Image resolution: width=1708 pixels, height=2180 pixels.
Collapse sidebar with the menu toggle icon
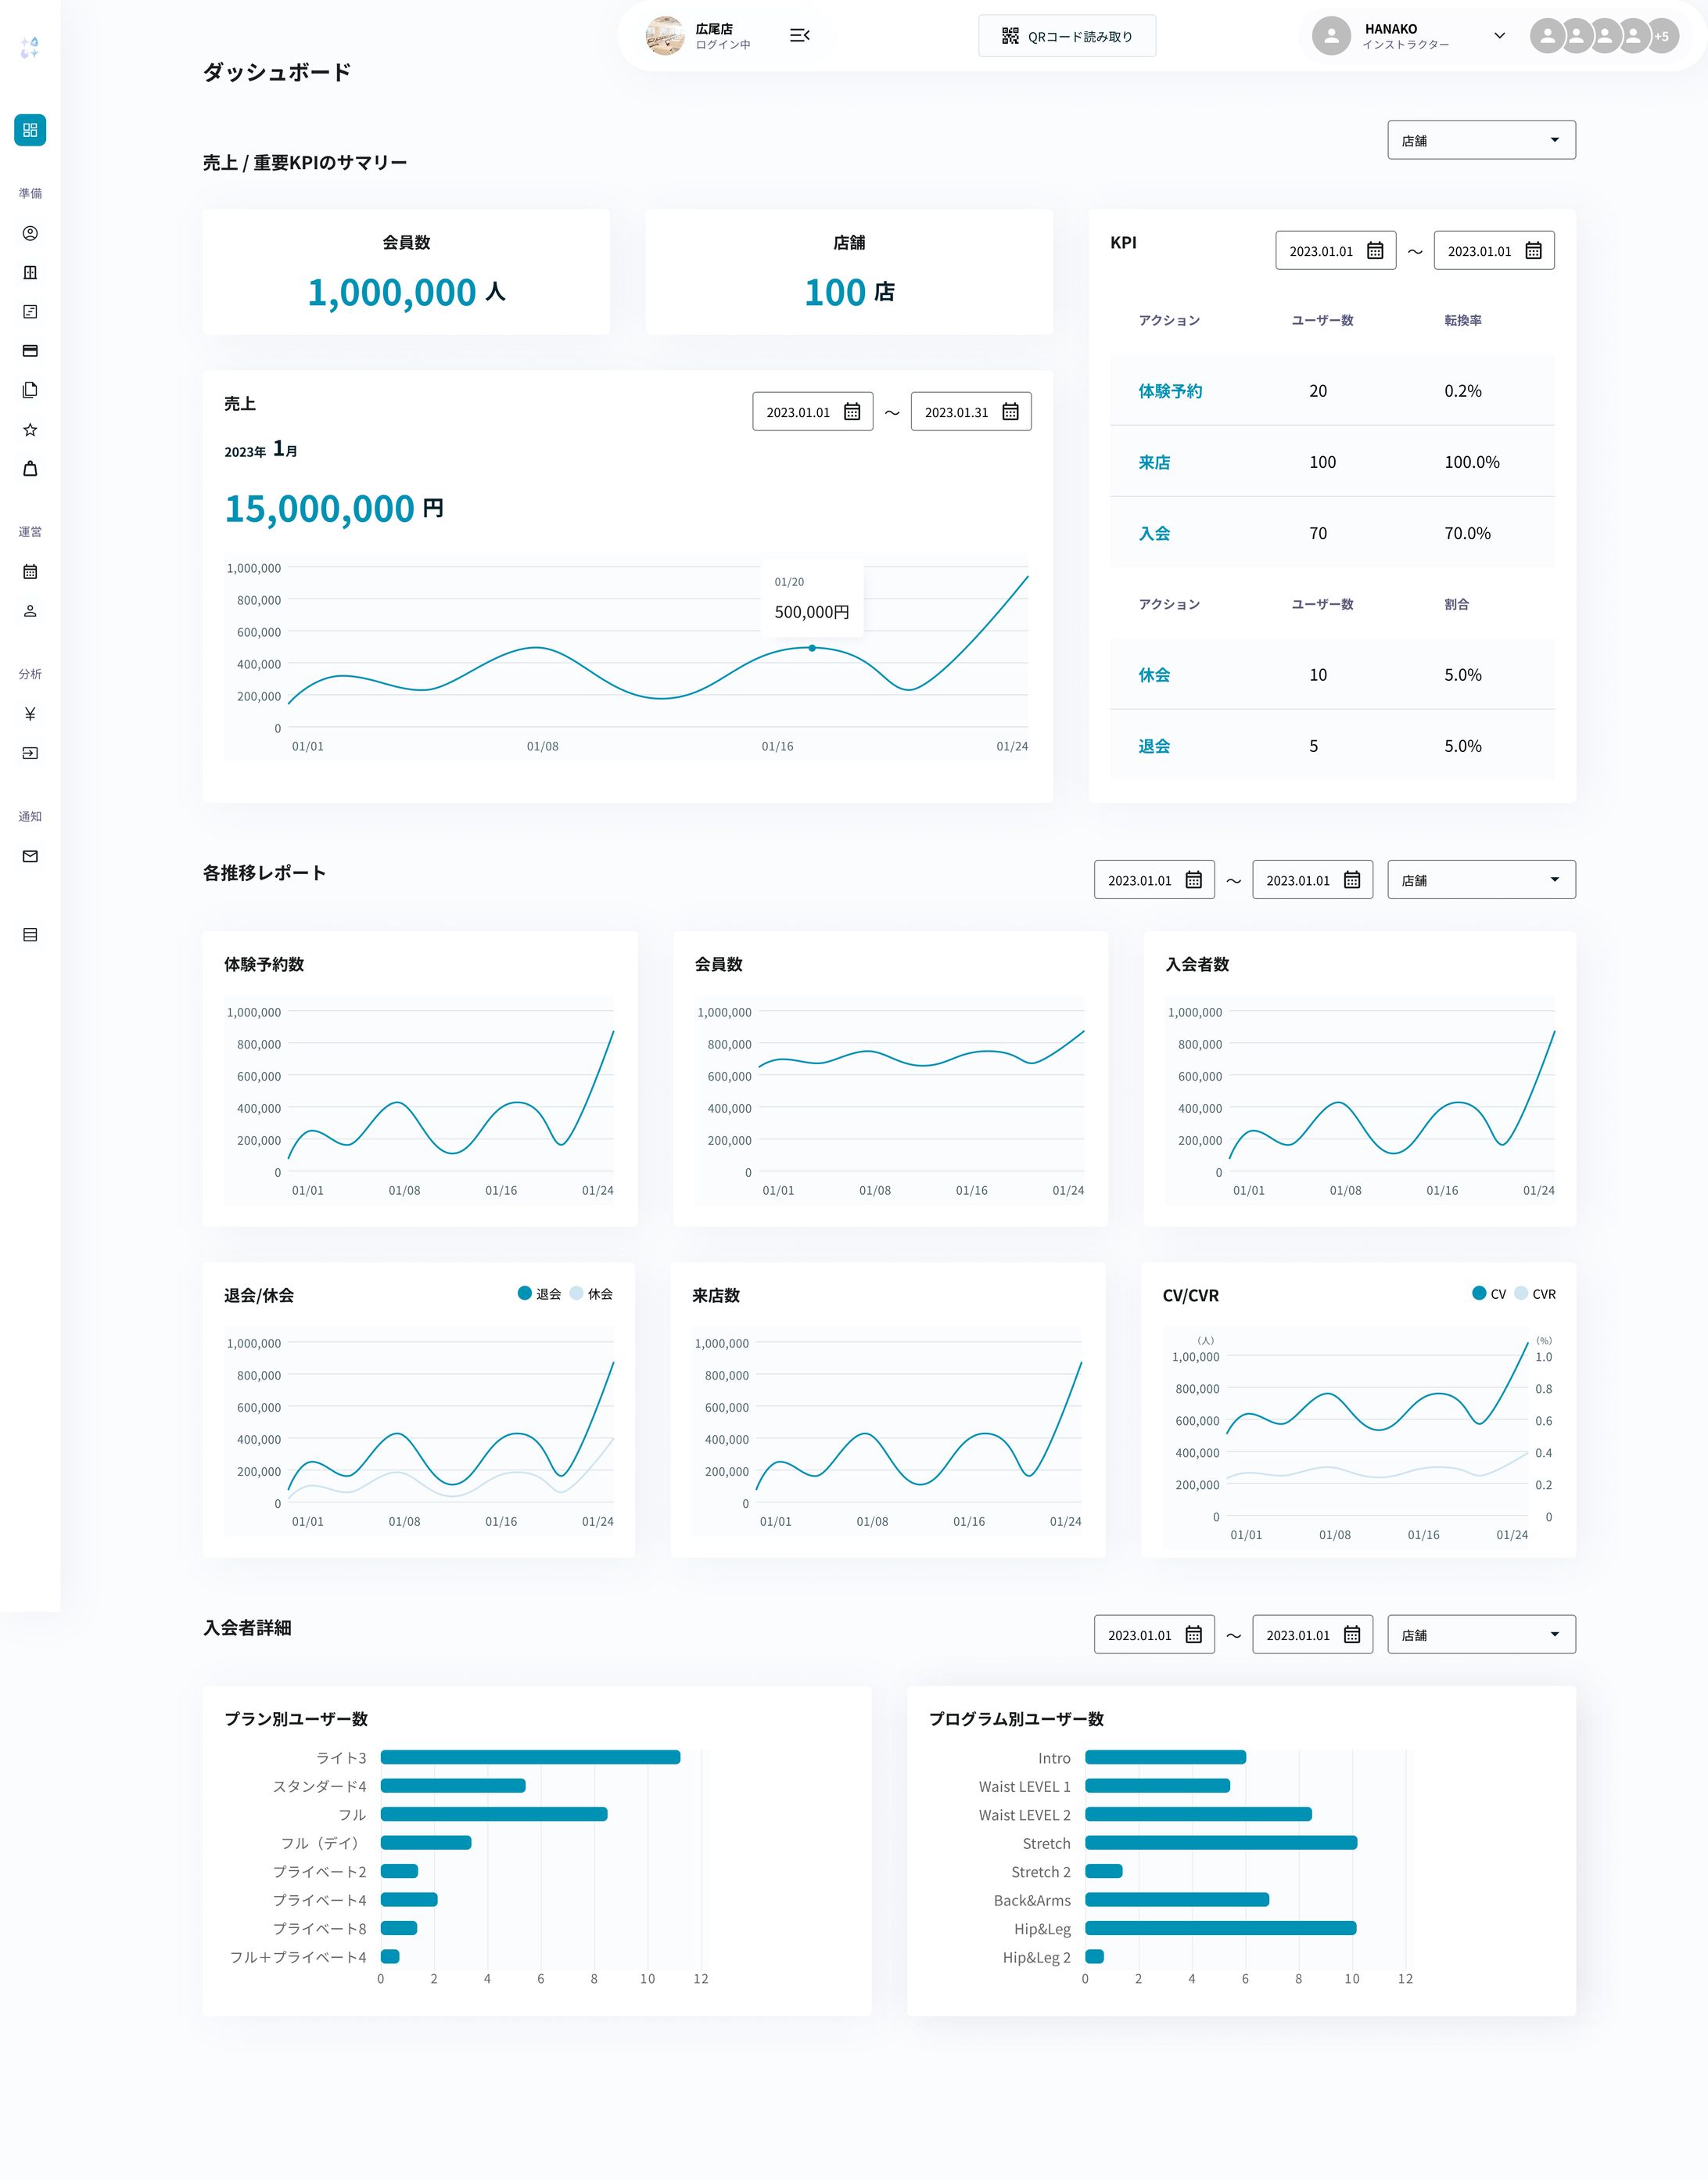pyautogui.click(x=799, y=36)
